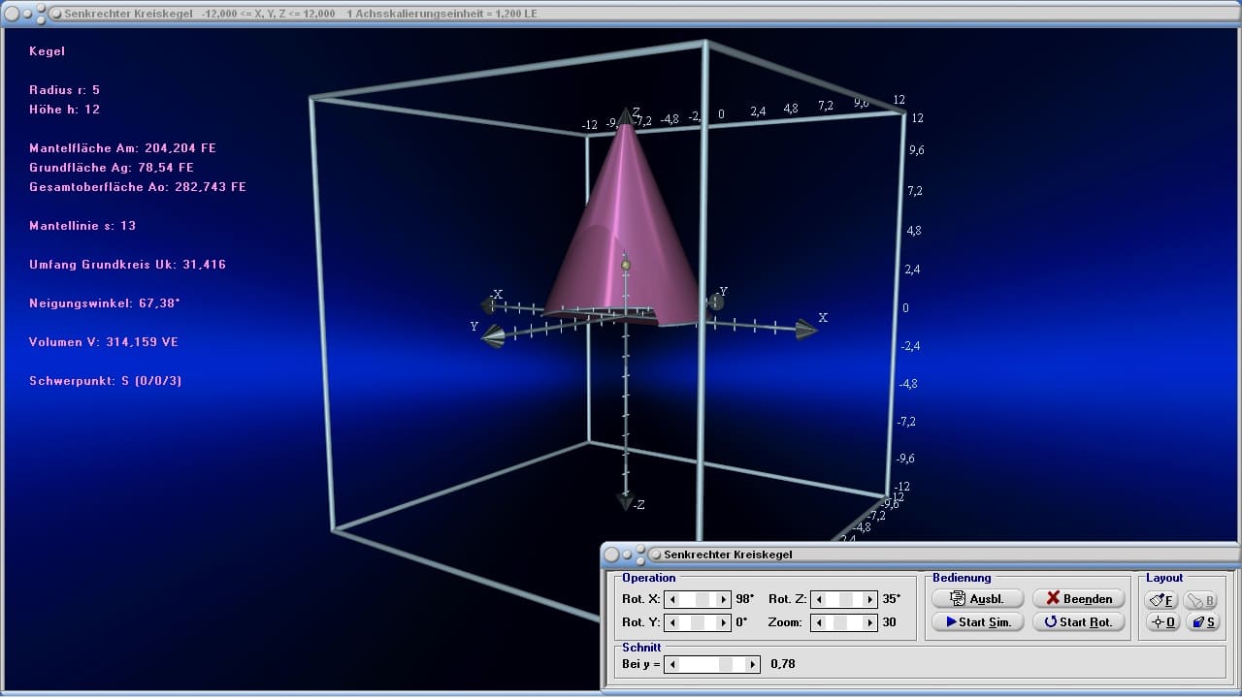Image resolution: width=1242 pixels, height=698 pixels.
Task: Click the S layout button
Action: (x=1201, y=621)
